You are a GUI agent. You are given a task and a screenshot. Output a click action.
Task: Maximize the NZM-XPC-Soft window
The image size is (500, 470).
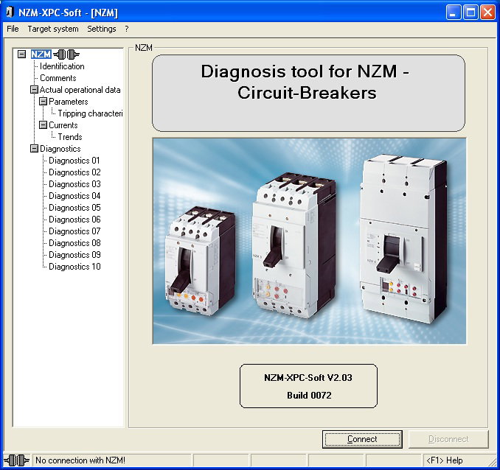coord(471,13)
